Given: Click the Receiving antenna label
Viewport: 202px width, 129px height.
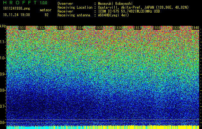Looking at the screenshot, I should click(x=74, y=15).
